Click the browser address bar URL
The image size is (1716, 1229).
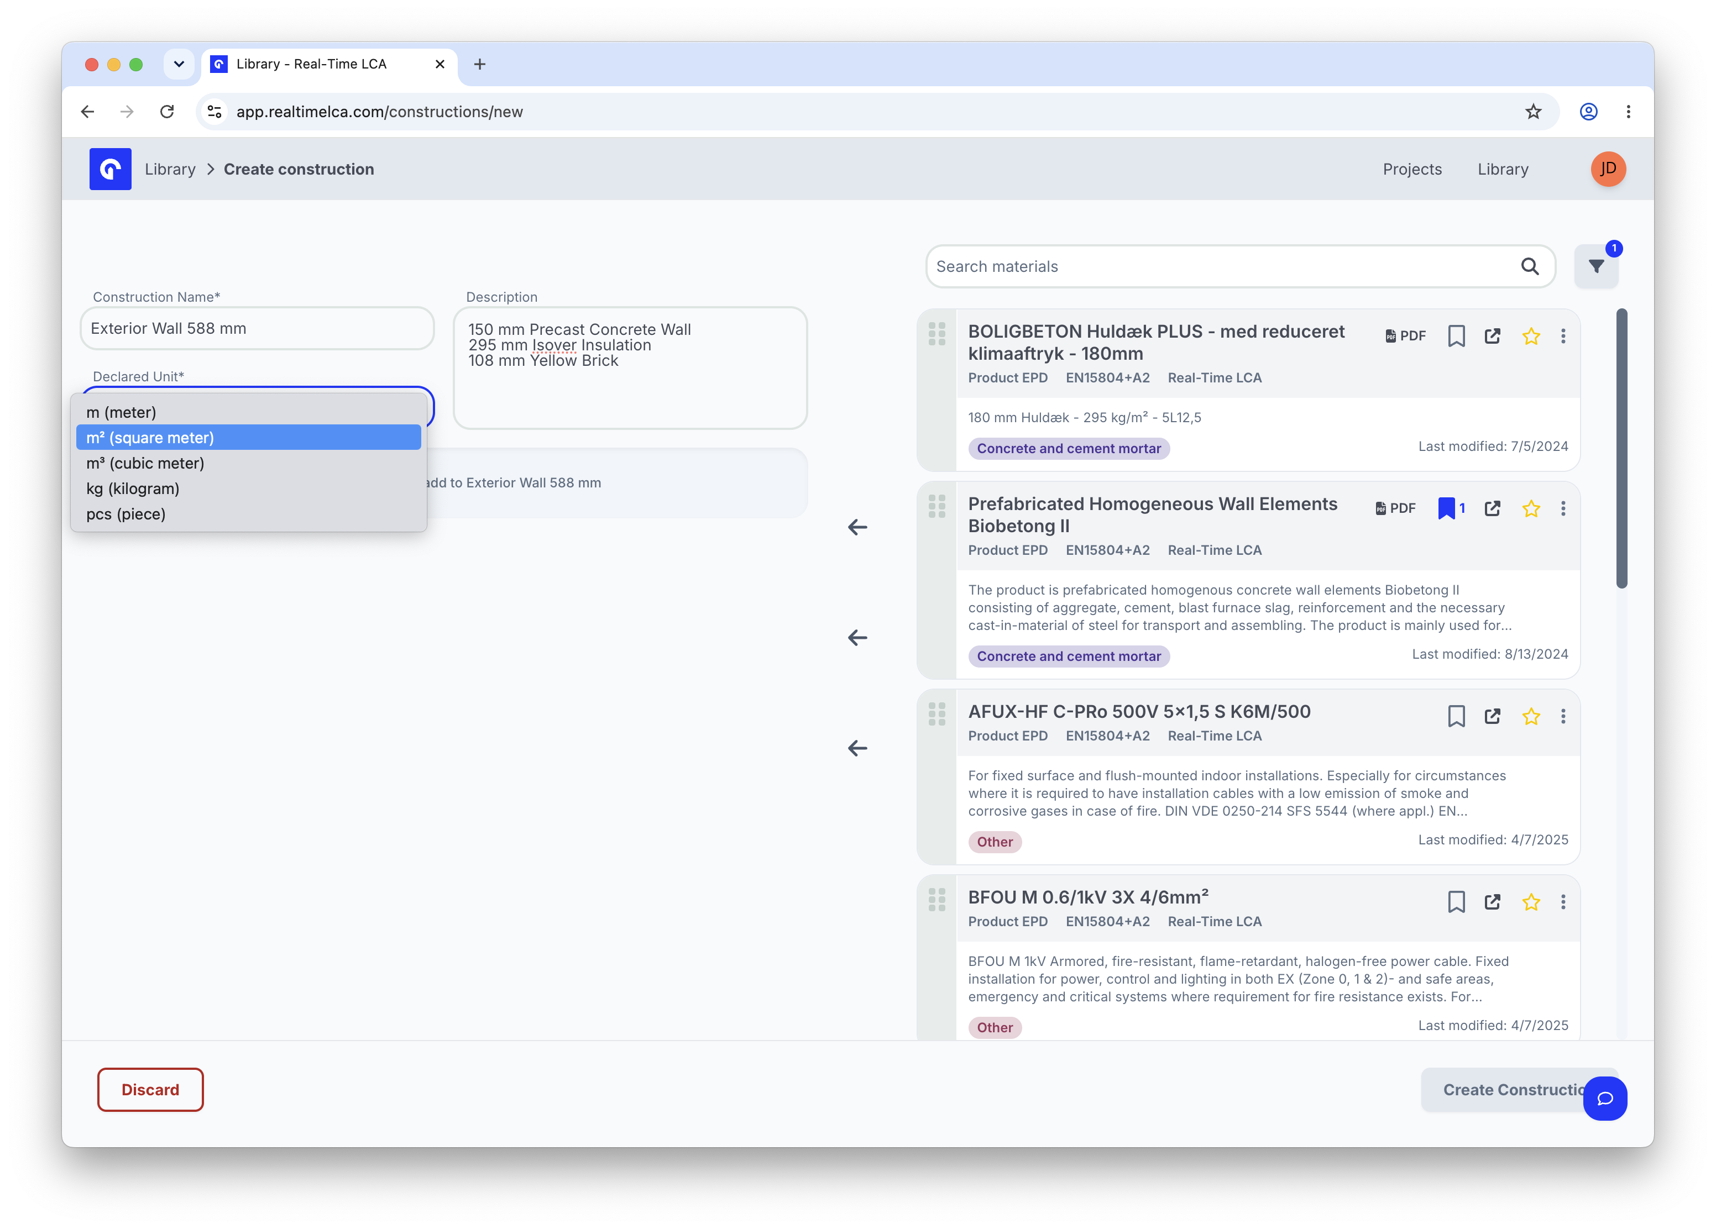[379, 112]
